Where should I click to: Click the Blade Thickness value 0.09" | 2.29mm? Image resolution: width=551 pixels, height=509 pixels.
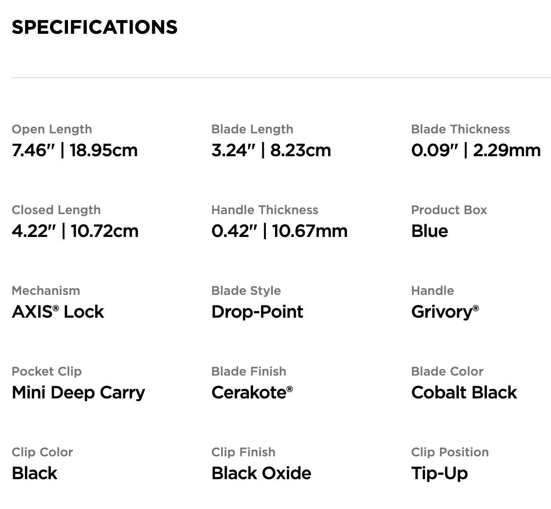pyautogui.click(x=476, y=151)
